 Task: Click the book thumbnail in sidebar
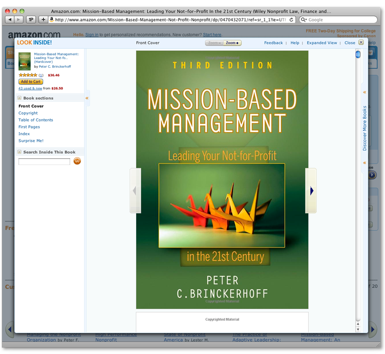click(x=24, y=61)
